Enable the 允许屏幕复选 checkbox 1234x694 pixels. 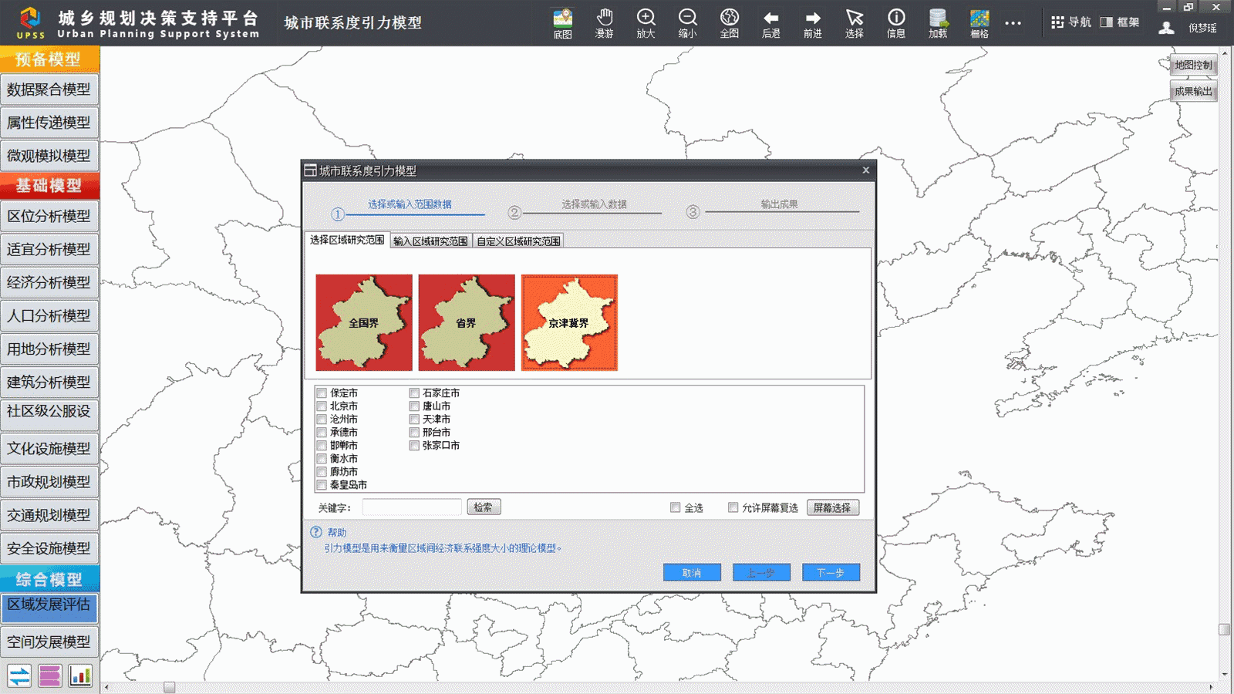[x=733, y=507]
